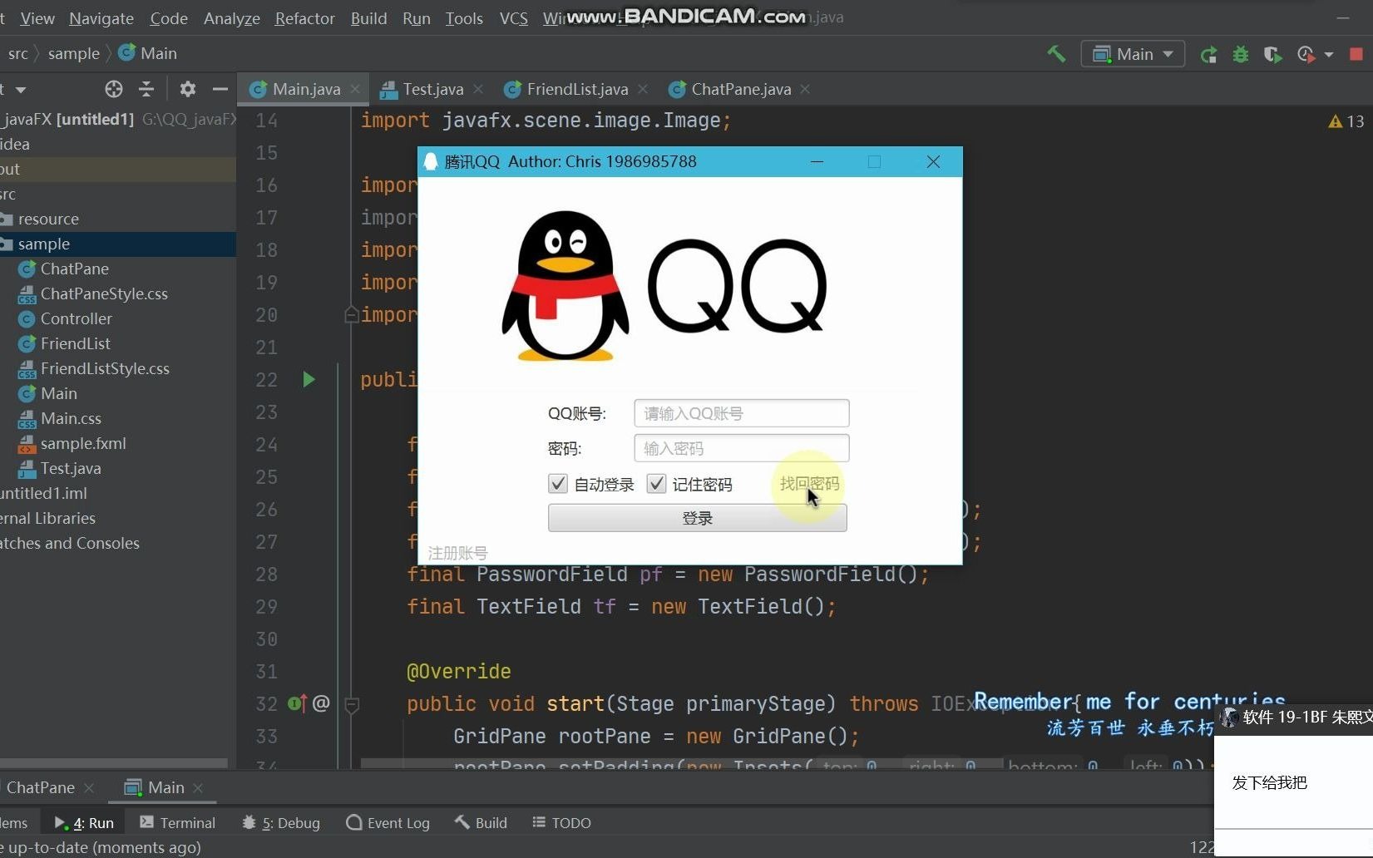
Task: Open the Tools menu
Action: [x=464, y=18]
